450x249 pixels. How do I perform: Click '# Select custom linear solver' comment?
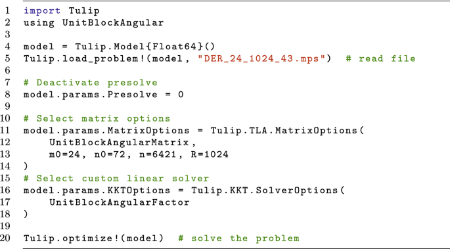pyautogui.click(x=116, y=179)
